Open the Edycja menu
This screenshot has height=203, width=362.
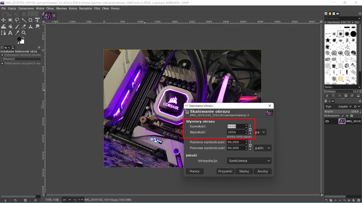12,8
